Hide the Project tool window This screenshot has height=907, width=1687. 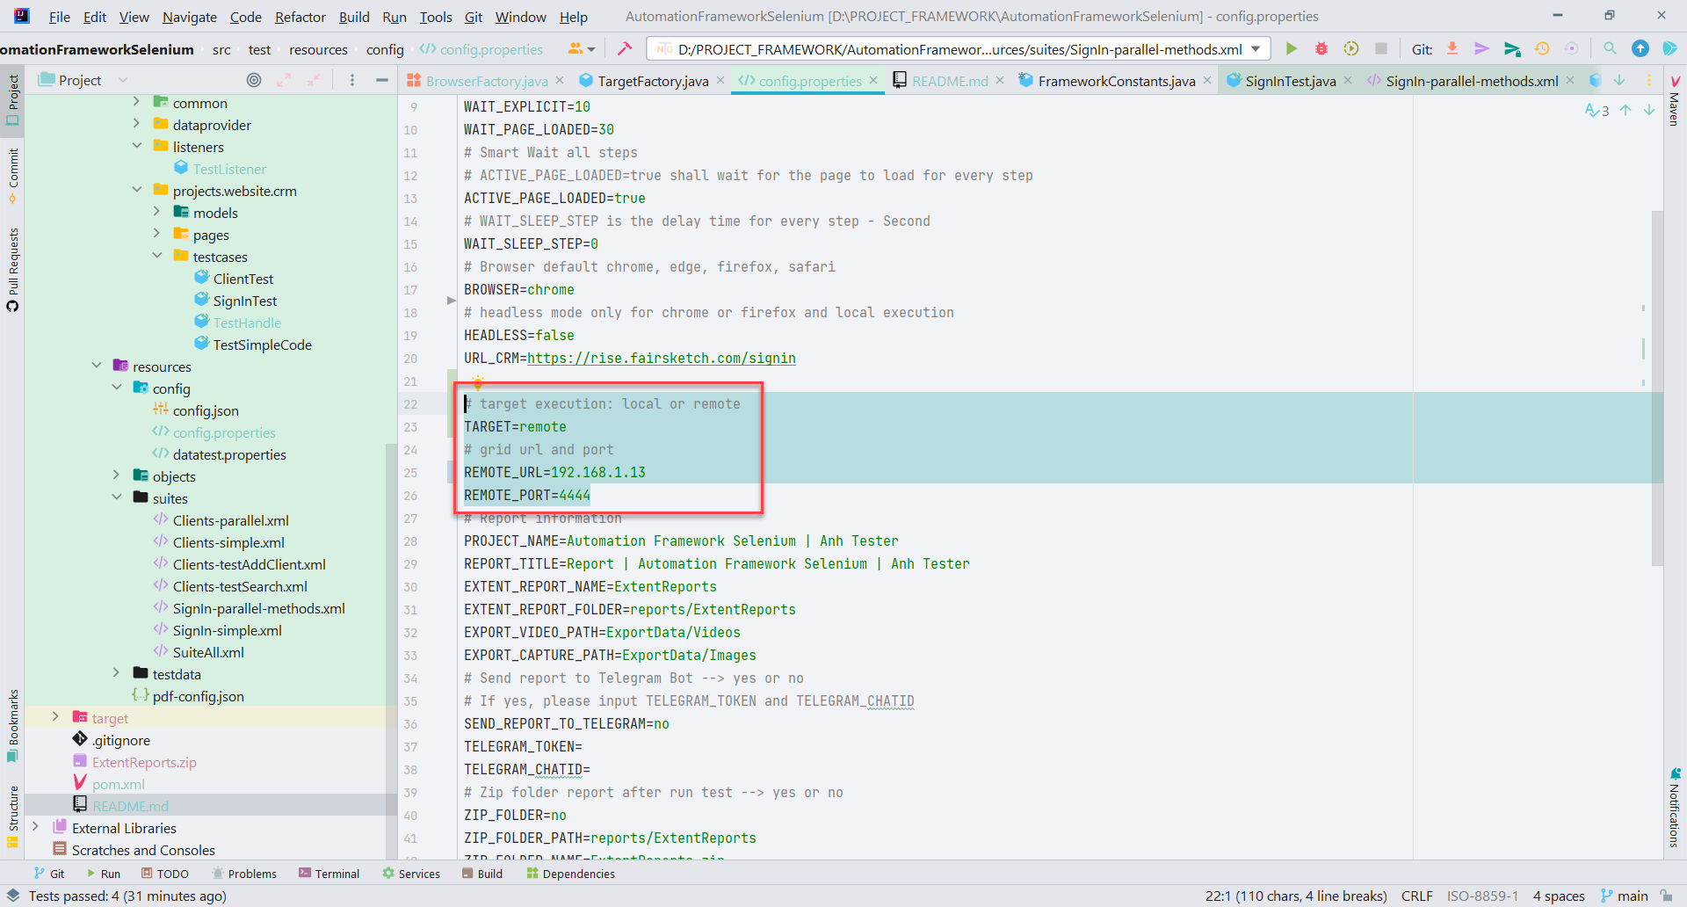coord(381,80)
